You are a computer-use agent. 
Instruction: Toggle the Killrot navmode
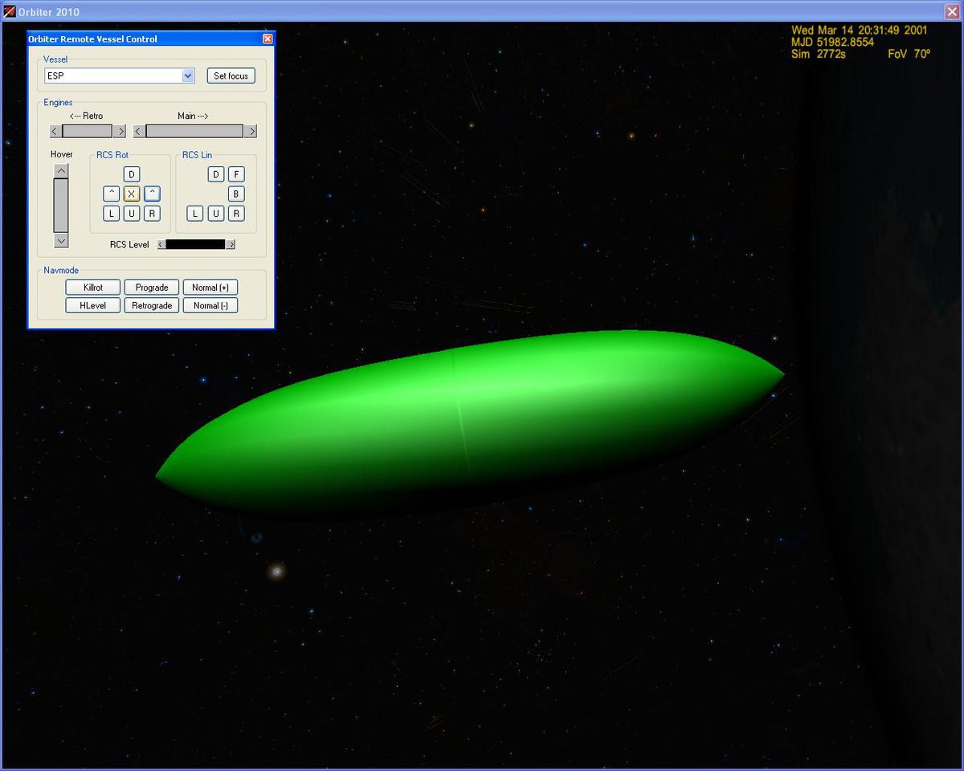93,288
